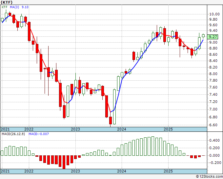
Task: Click the current price label 9.27
Action: (213, 37)
